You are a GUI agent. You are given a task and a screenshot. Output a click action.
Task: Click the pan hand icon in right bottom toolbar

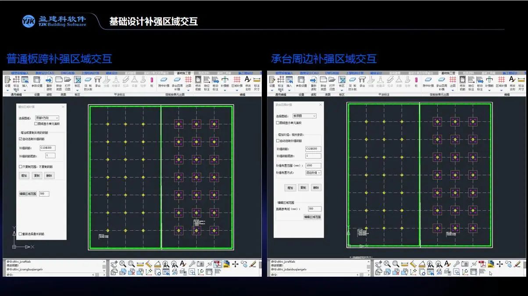tap(378, 264)
